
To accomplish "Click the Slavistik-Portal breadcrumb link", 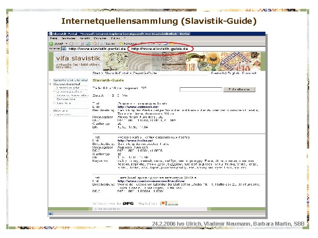I will coord(117,73).
